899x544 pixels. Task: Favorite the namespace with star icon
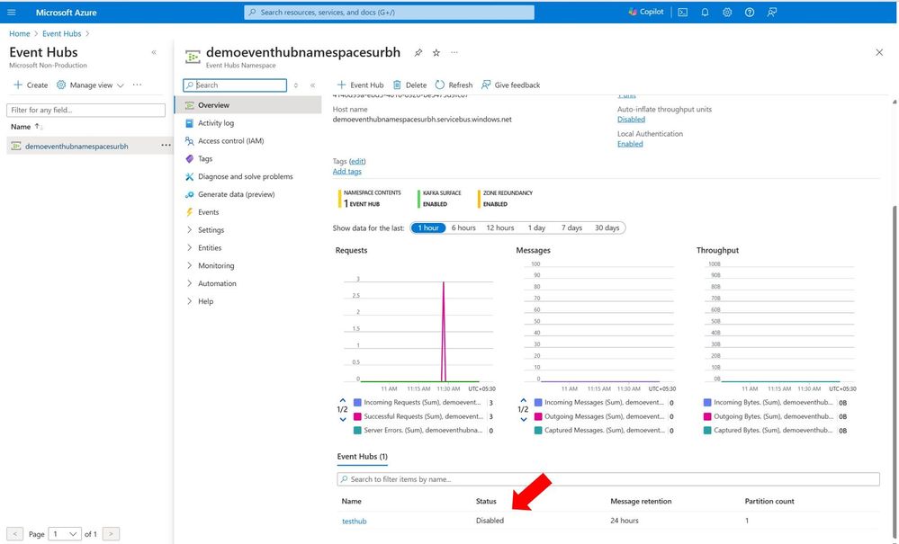tap(436, 53)
